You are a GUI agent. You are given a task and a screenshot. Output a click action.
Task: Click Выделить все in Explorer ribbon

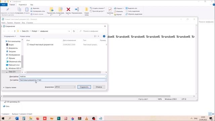point(131,8)
